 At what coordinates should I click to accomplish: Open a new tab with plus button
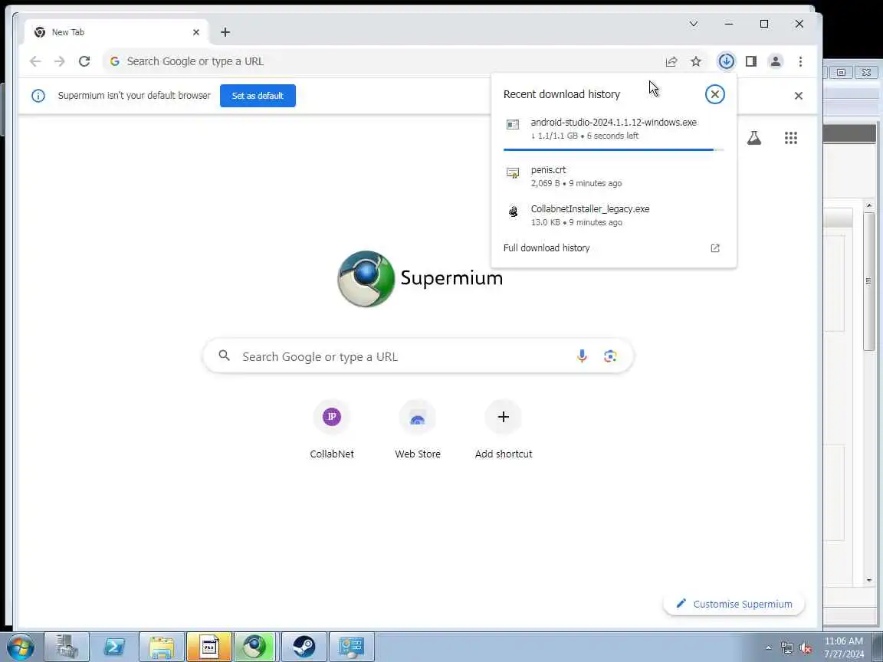click(225, 32)
